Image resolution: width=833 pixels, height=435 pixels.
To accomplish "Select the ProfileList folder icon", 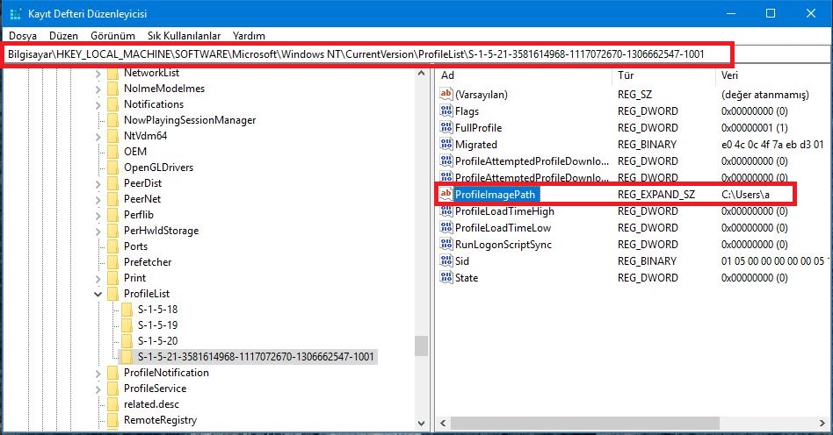I will pos(112,294).
